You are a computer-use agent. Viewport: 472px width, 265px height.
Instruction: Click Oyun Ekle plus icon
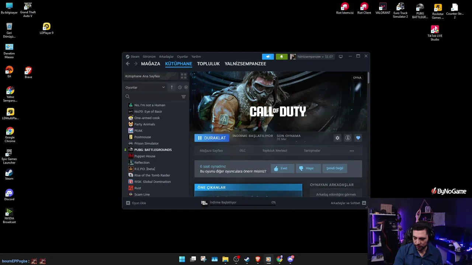[128, 203]
